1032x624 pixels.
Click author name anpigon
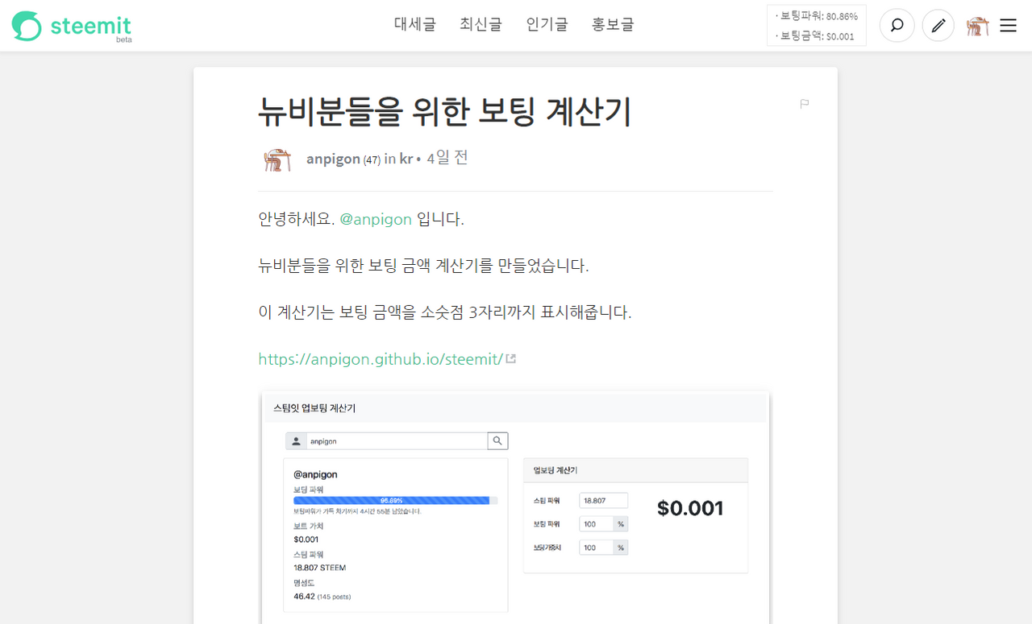(333, 159)
